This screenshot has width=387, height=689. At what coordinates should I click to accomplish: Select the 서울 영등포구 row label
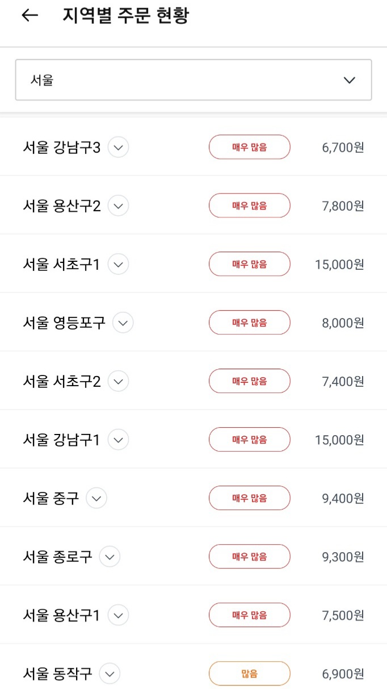pyautogui.click(x=64, y=323)
